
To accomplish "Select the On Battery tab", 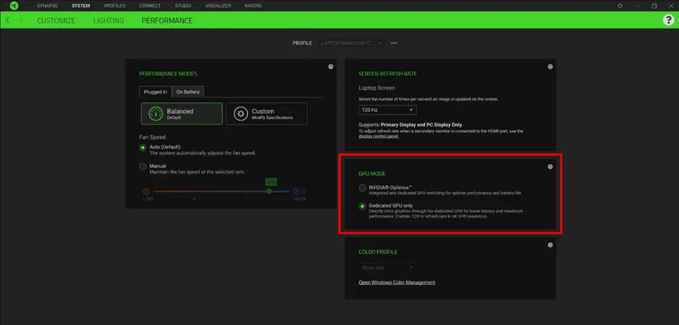I will point(188,92).
